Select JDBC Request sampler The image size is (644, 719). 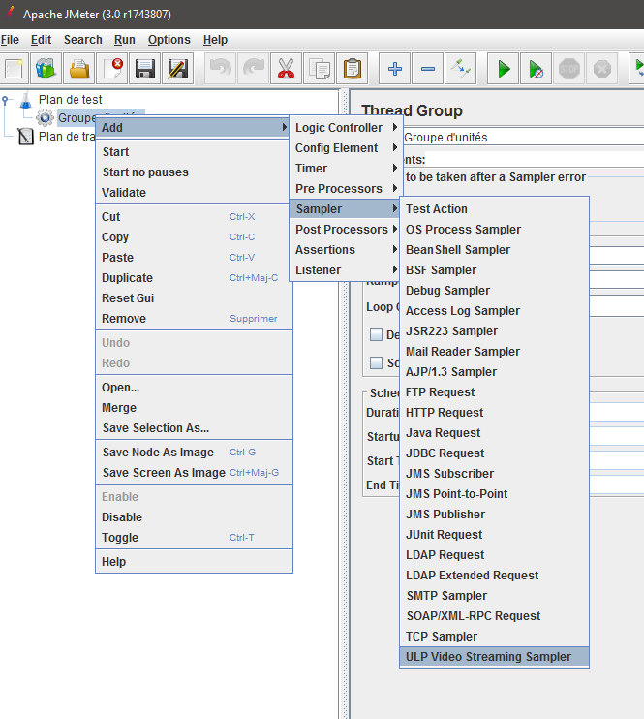tap(494, 453)
